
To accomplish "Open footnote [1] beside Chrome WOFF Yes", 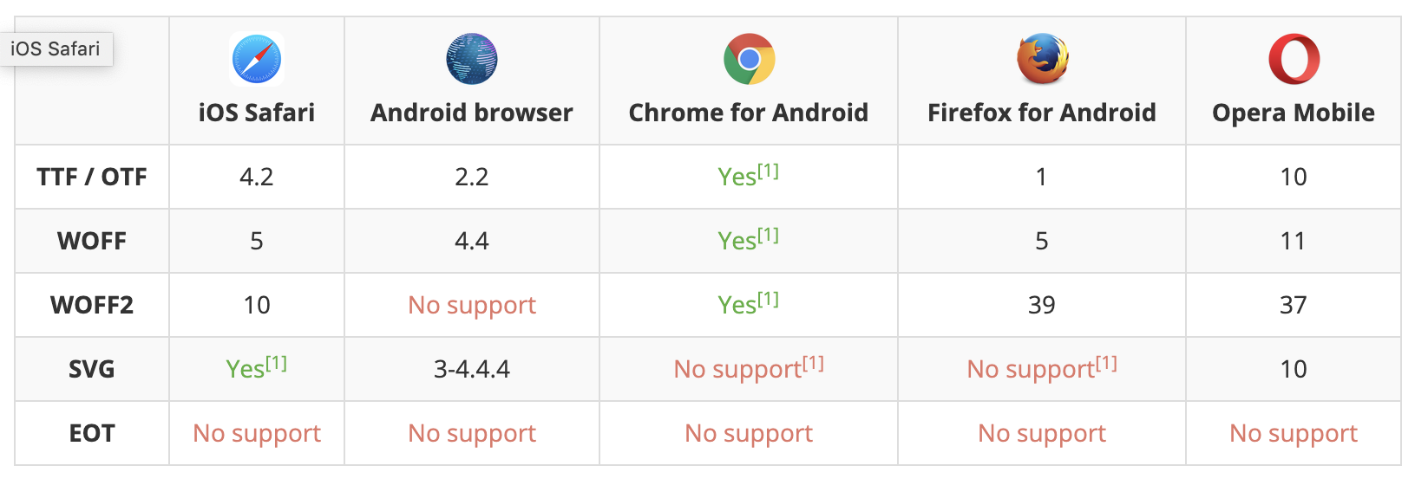I will coord(769,235).
